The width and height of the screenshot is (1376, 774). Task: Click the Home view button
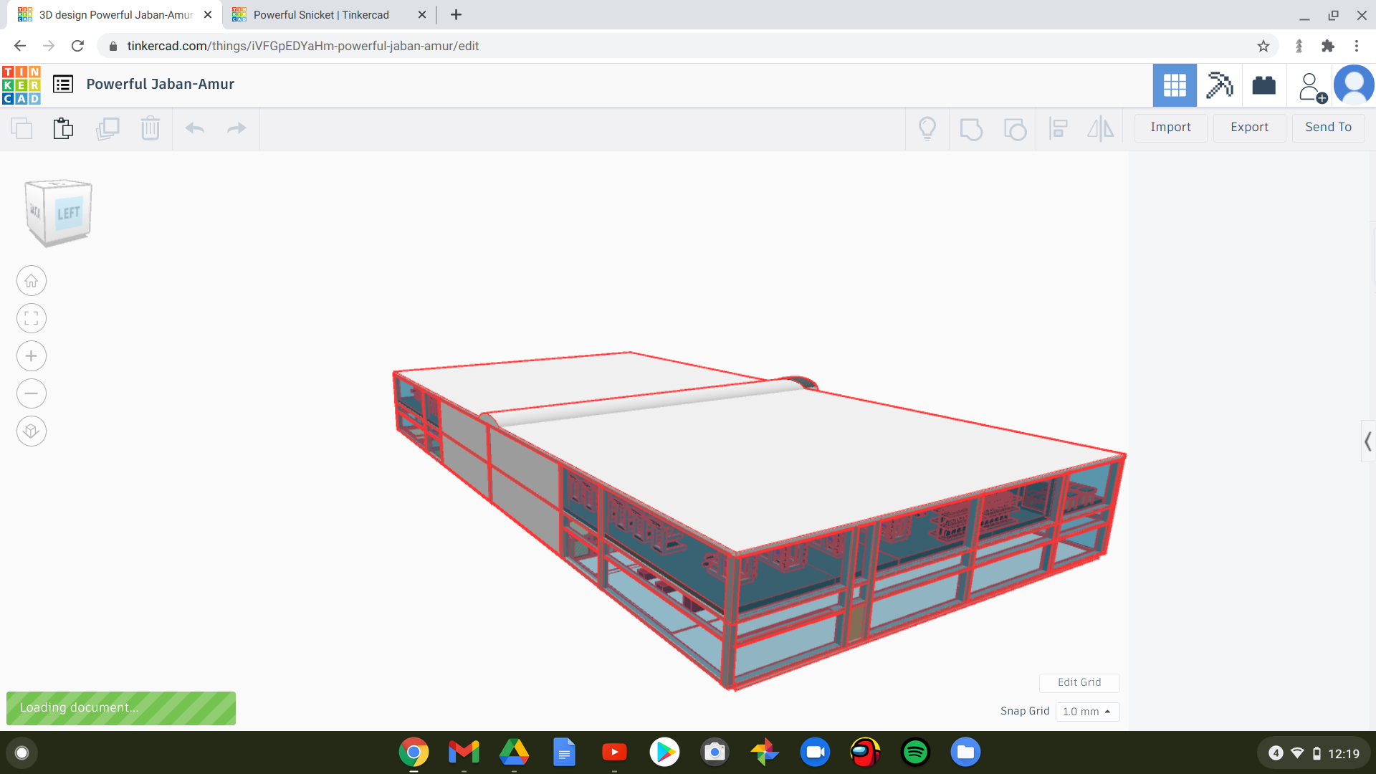(32, 281)
